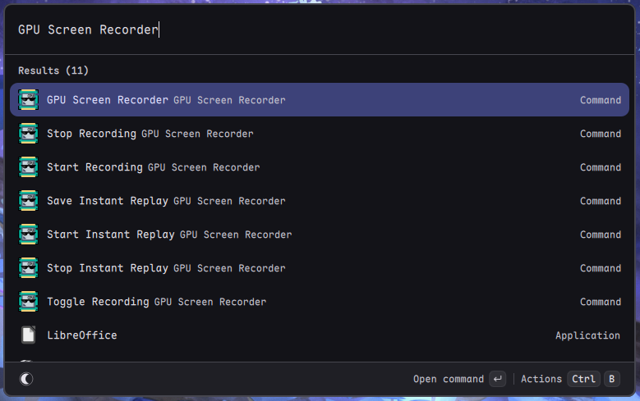
Task: Click the LibreOffice document icon
Action: click(28, 335)
